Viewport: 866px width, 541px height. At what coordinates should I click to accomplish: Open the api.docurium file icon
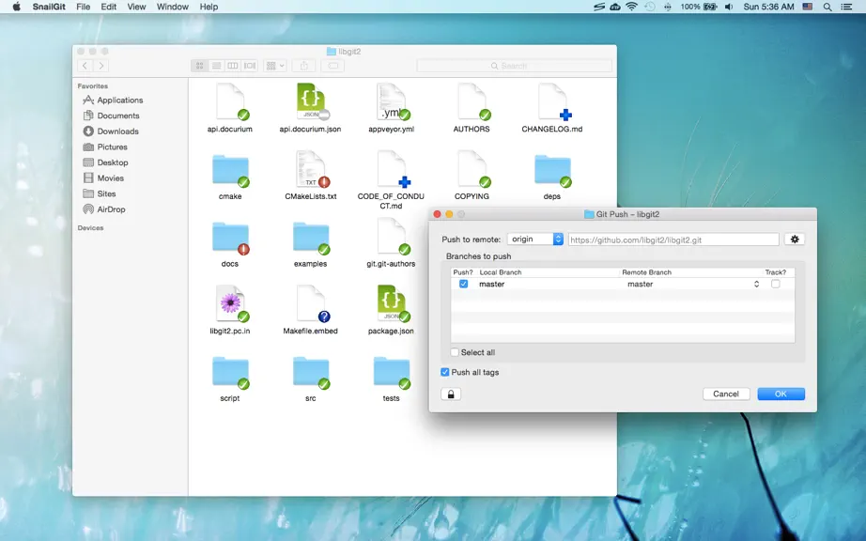coord(230,101)
